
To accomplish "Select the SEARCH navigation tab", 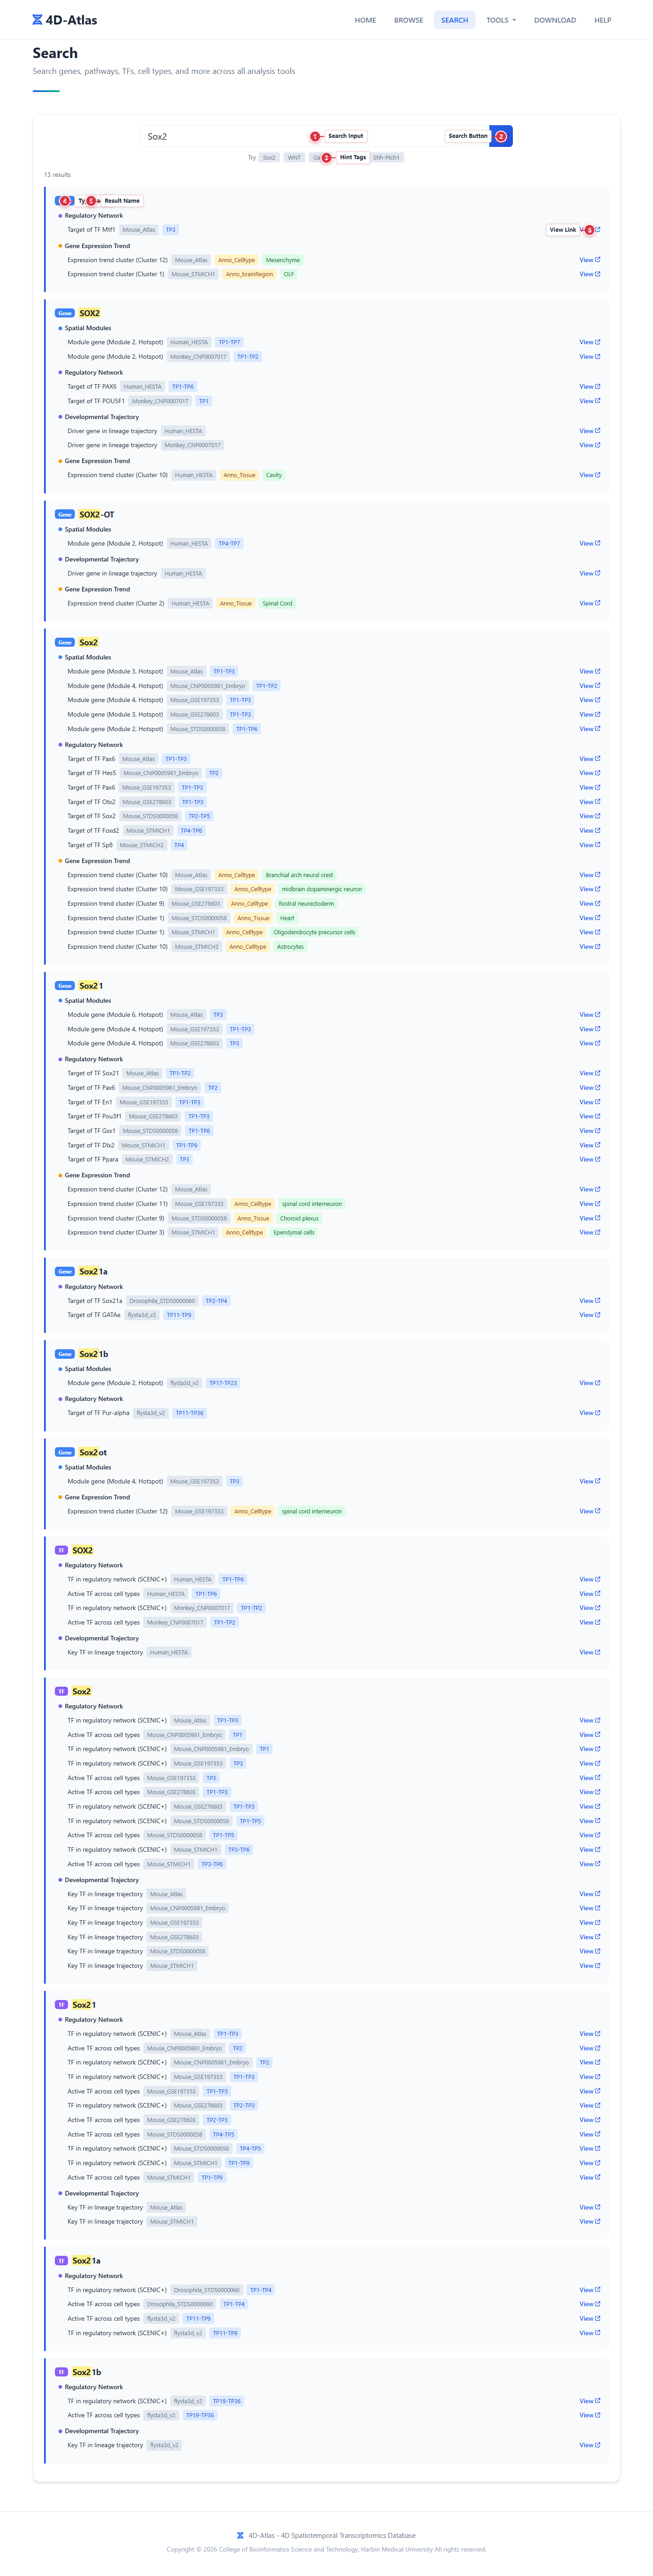I will click(454, 20).
